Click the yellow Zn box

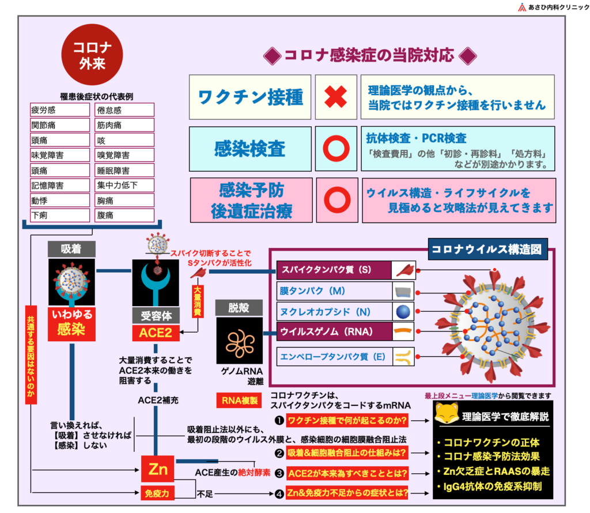click(158, 469)
